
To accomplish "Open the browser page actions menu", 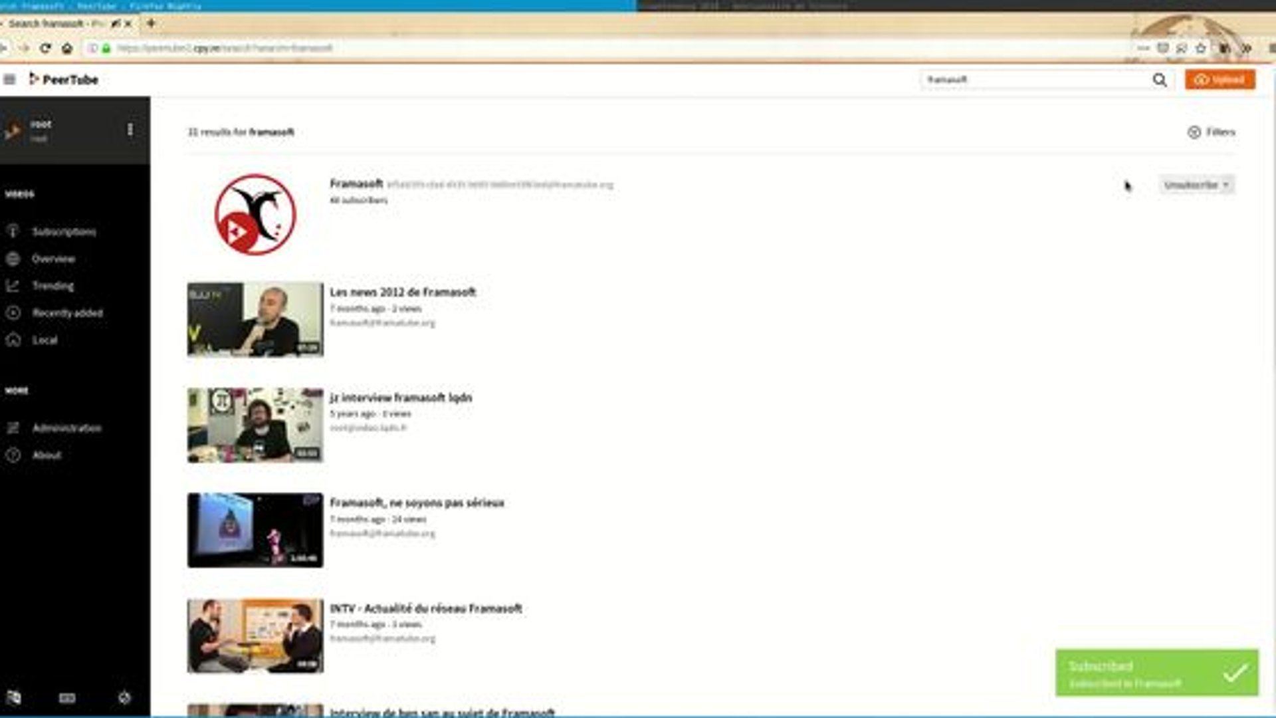I will click(1144, 48).
